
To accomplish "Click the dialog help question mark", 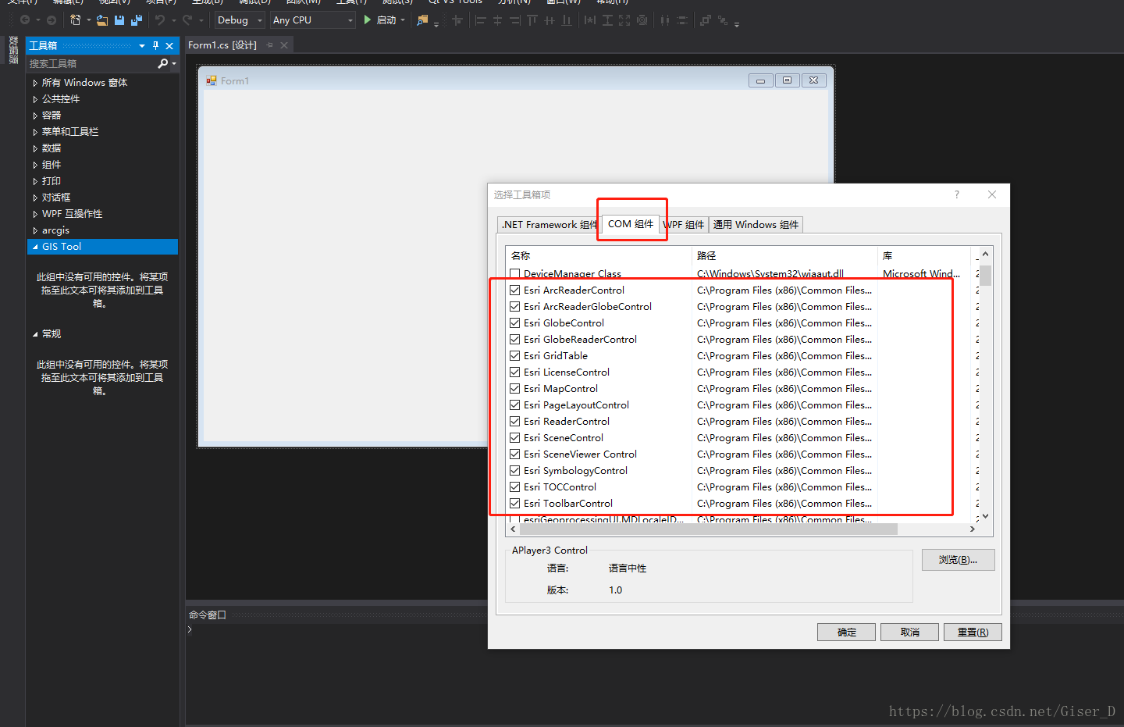I will coord(957,194).
